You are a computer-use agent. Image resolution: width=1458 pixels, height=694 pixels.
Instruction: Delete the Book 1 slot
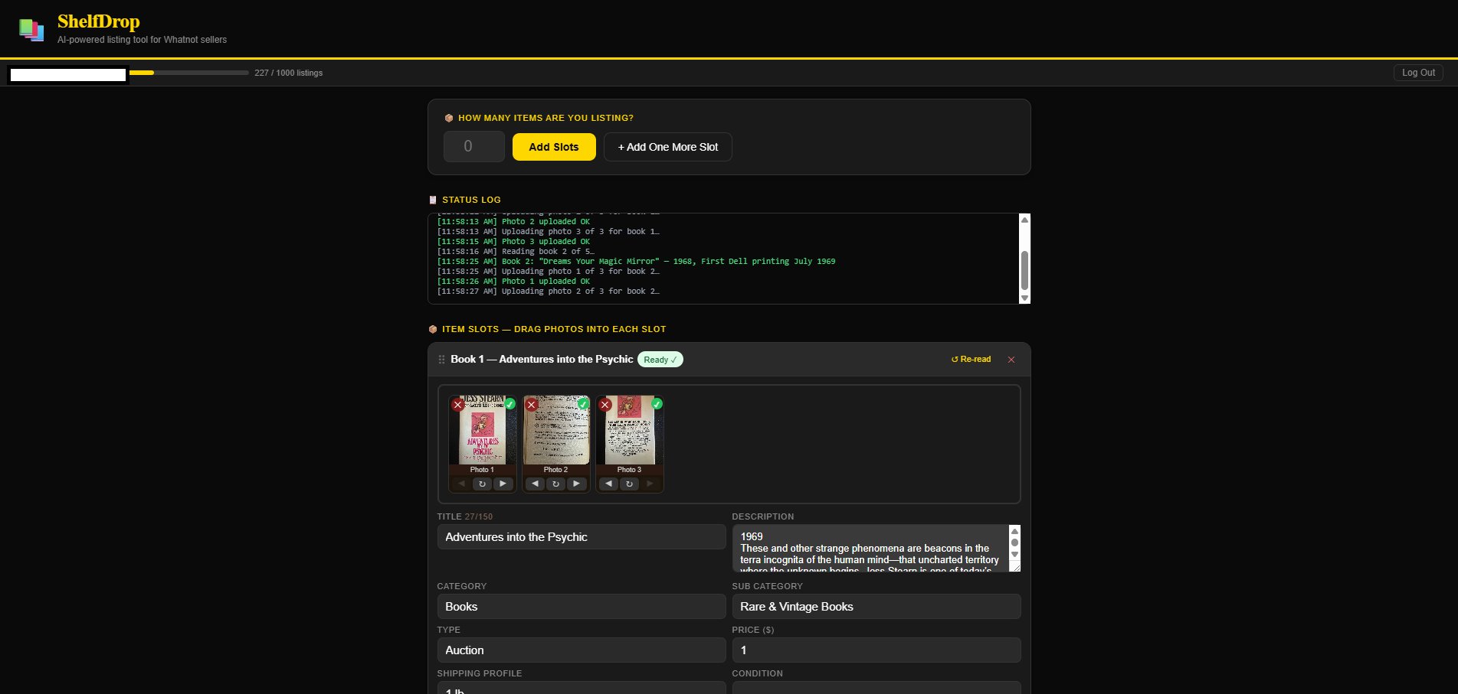tap(1011, 360)
